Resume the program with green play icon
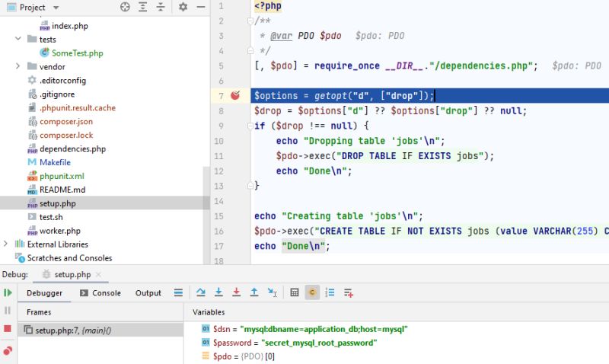The width and height of the screenshot is (609, 364). pyautogui.click(x=8, y=292)
